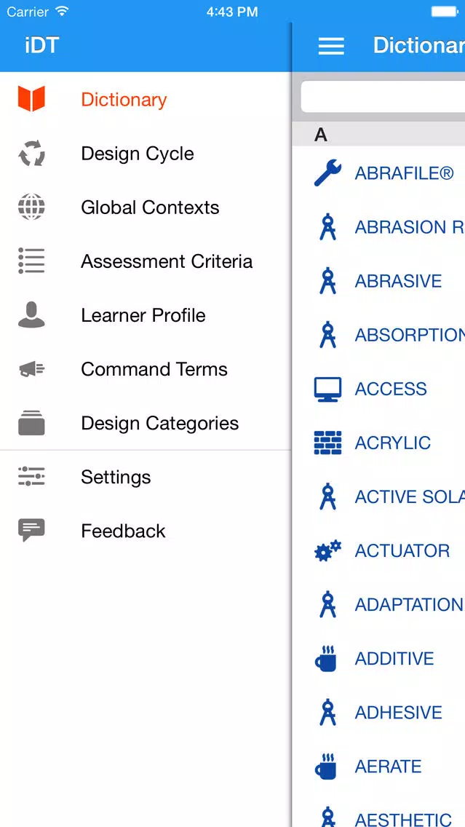Image resolution: width=465 pixels, height=827 pixels.
Task: Tap the coffee mug icon beside ADDITIVE
Action: tap(326, 658)
